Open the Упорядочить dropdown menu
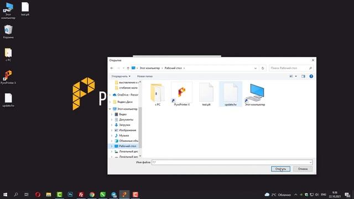Viewport: 354px width, 199px height. point(121,76)
